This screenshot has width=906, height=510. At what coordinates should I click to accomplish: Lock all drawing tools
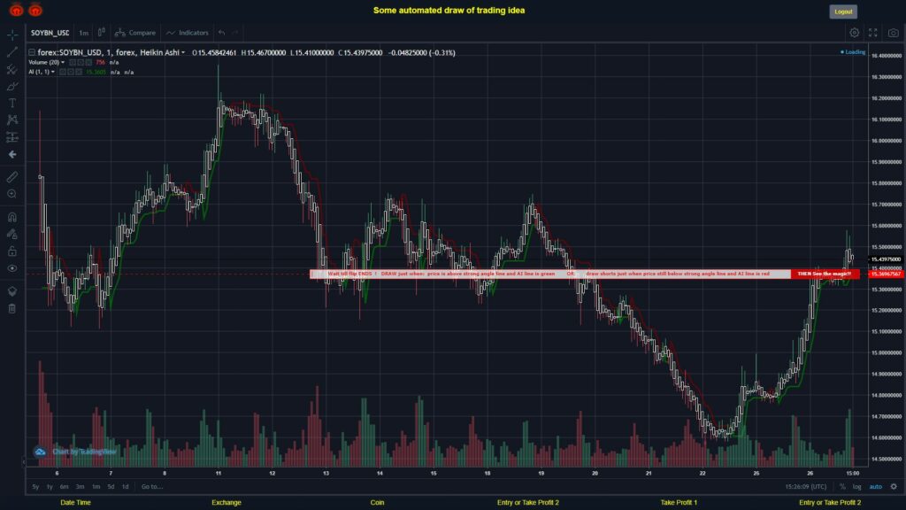click(12, 251)
